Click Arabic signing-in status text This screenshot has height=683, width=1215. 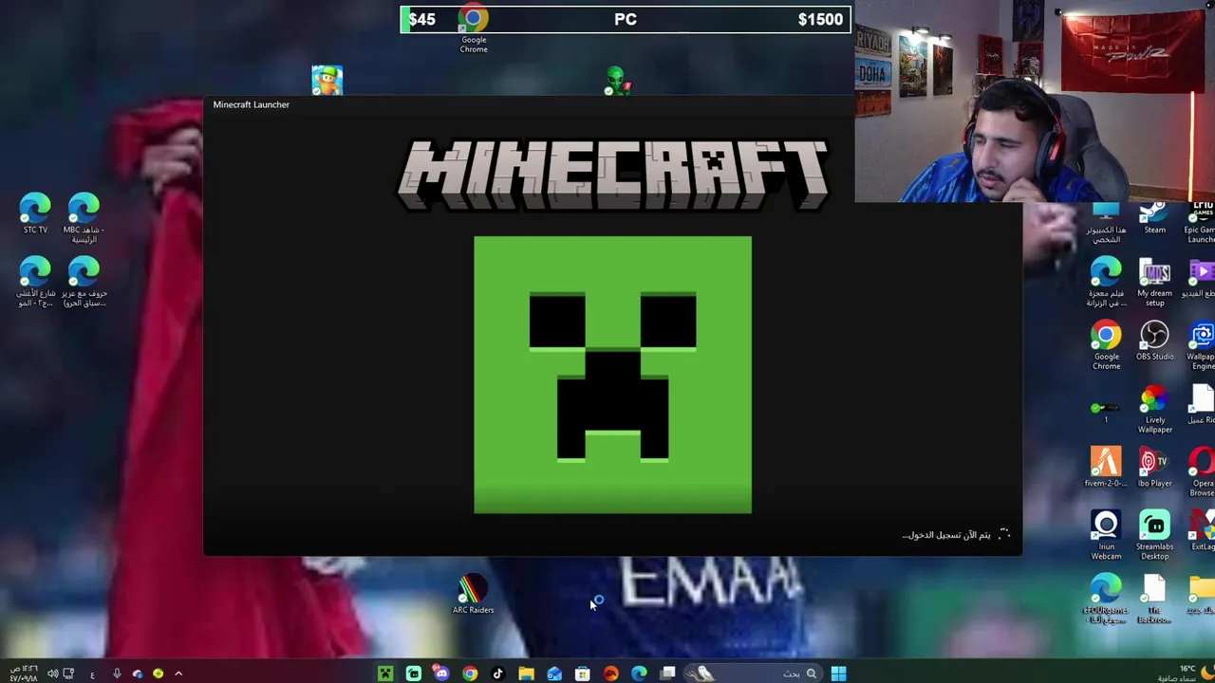[x=945, y=535]
